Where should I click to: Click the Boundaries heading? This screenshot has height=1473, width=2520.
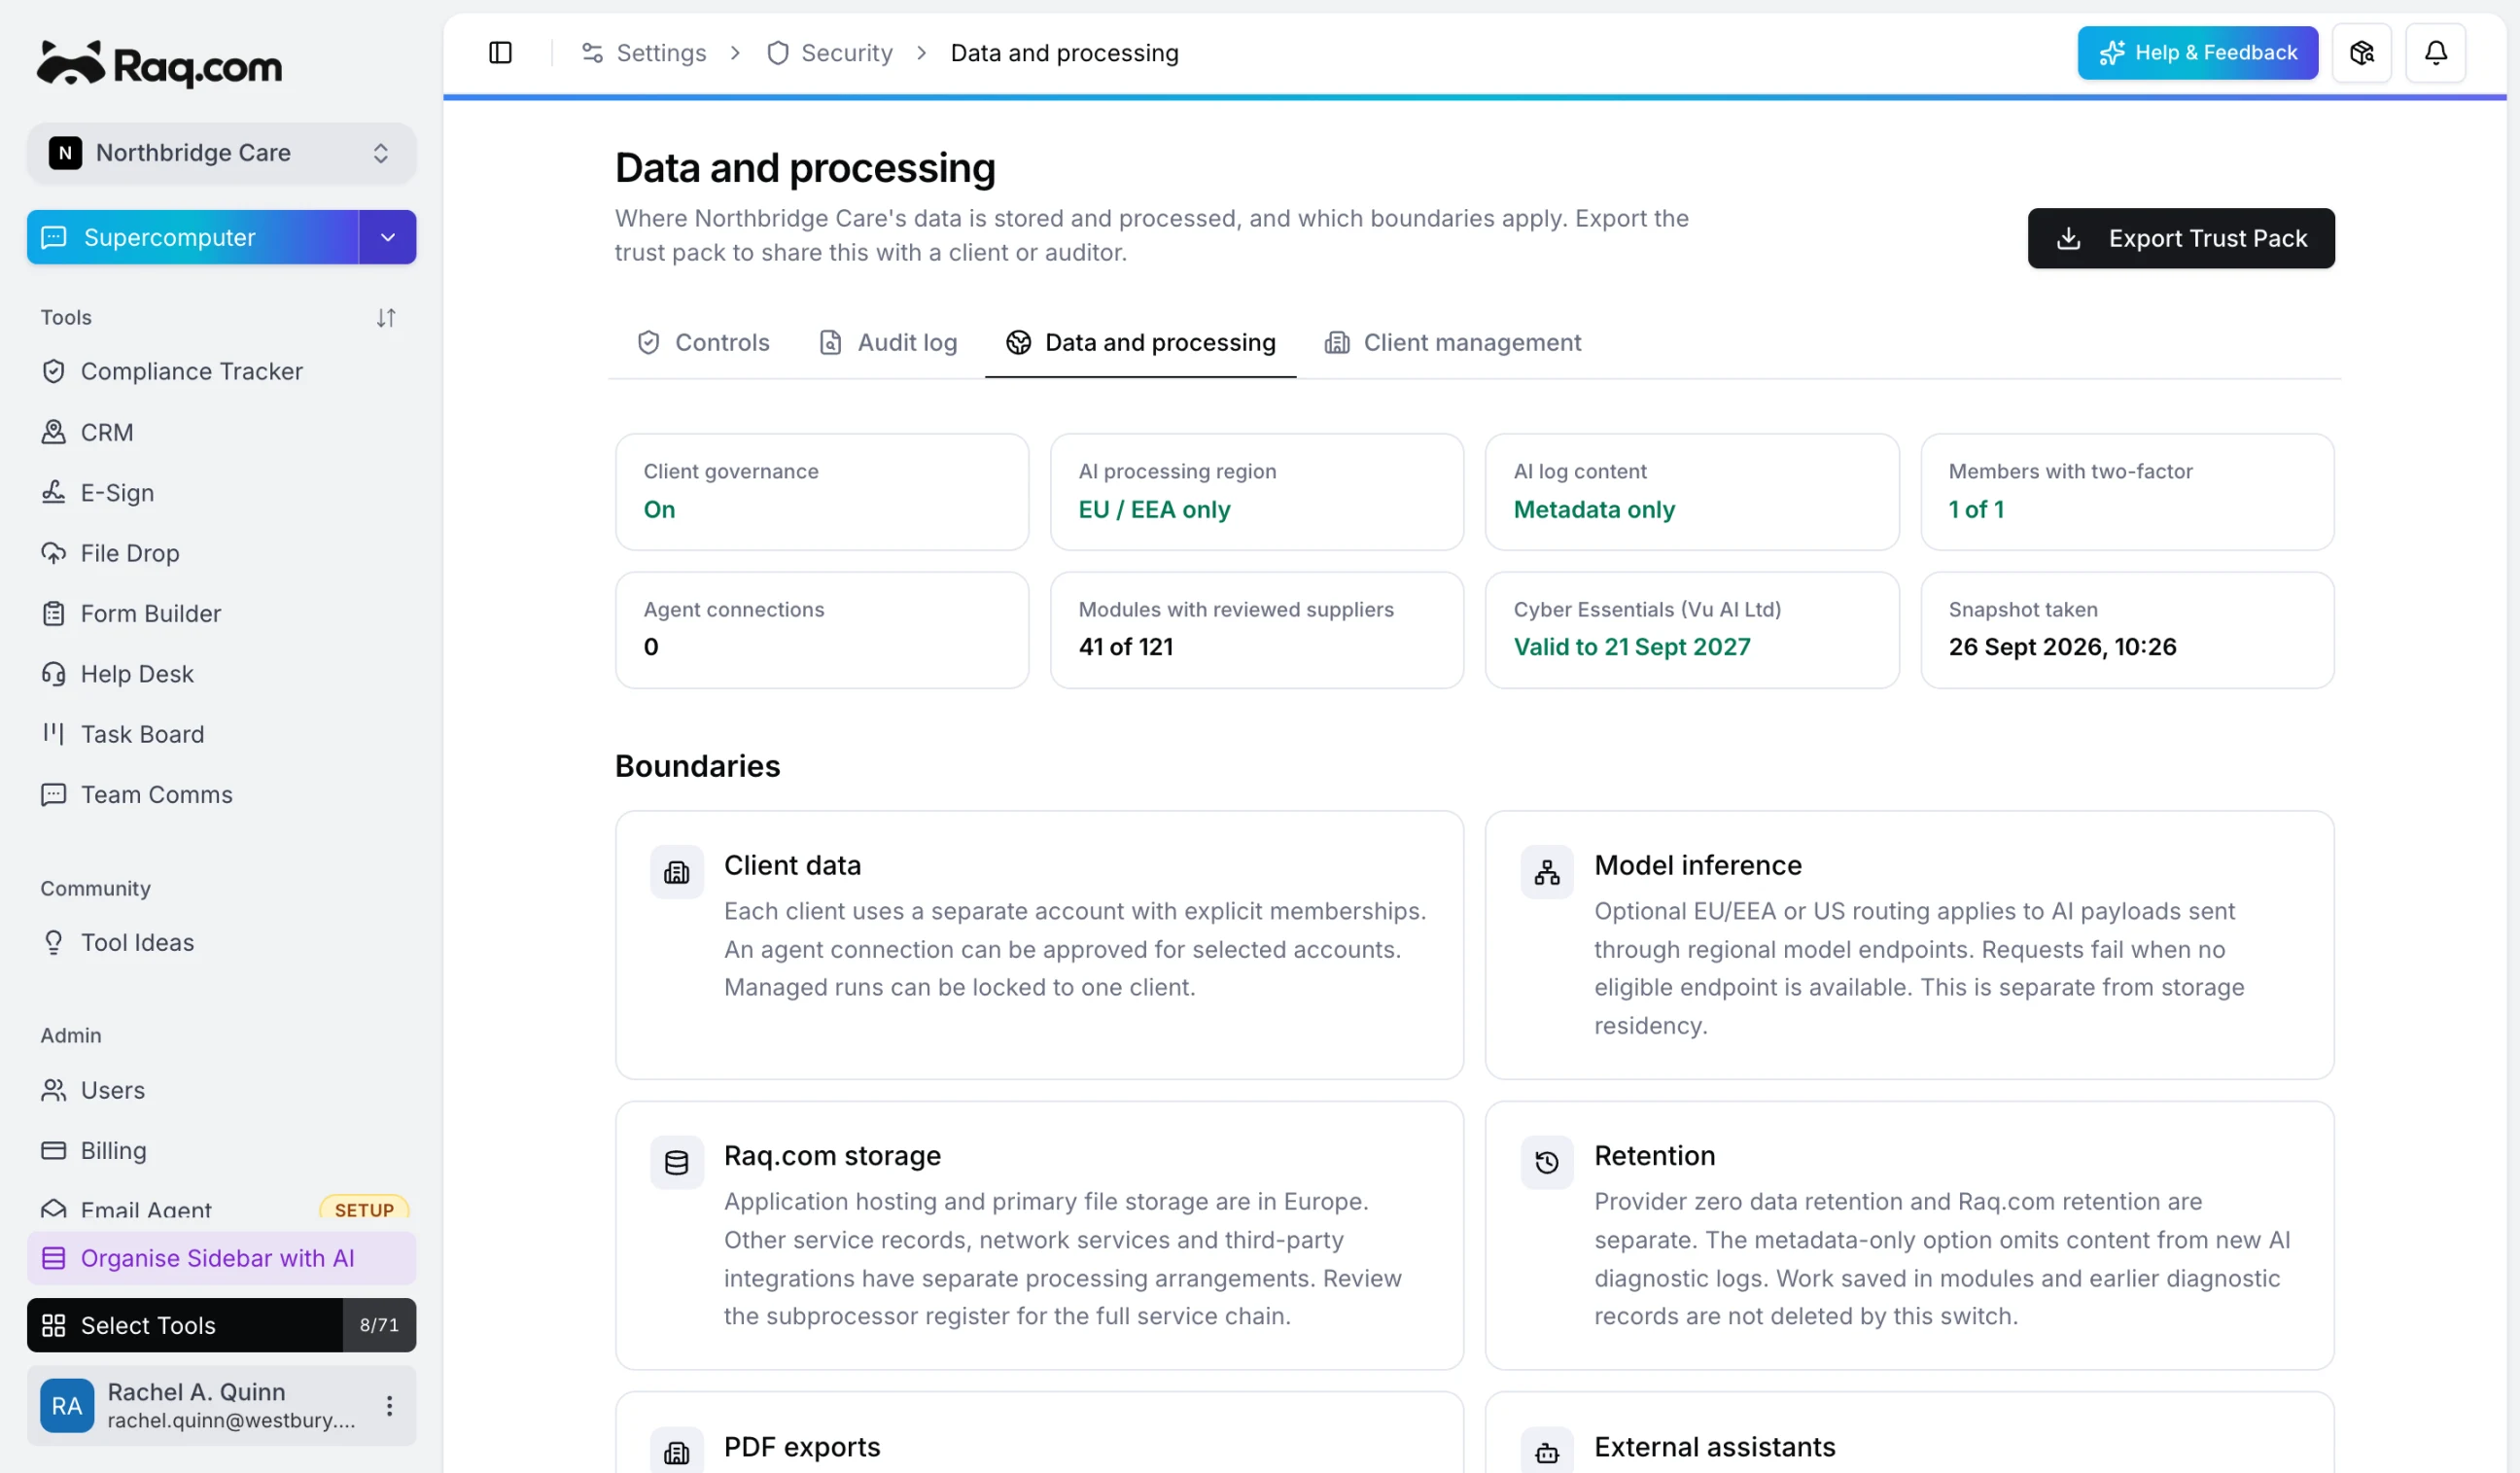point(697,766)
